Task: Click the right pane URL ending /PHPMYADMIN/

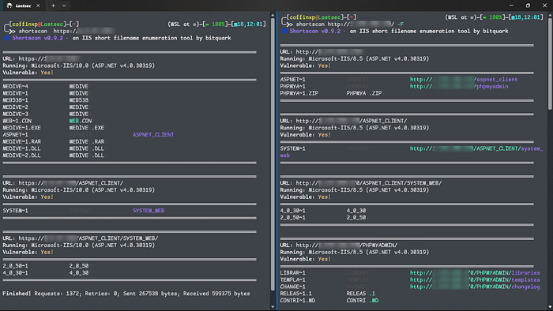Action: [339, 245]
